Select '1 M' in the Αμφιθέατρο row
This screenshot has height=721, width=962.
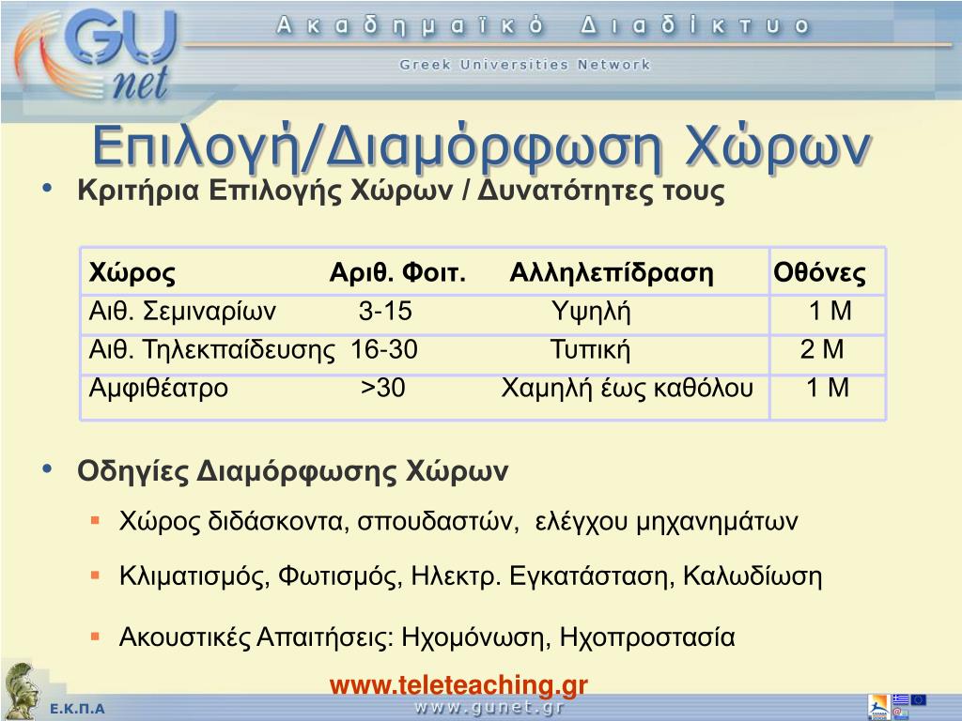(x=828, y=388)
